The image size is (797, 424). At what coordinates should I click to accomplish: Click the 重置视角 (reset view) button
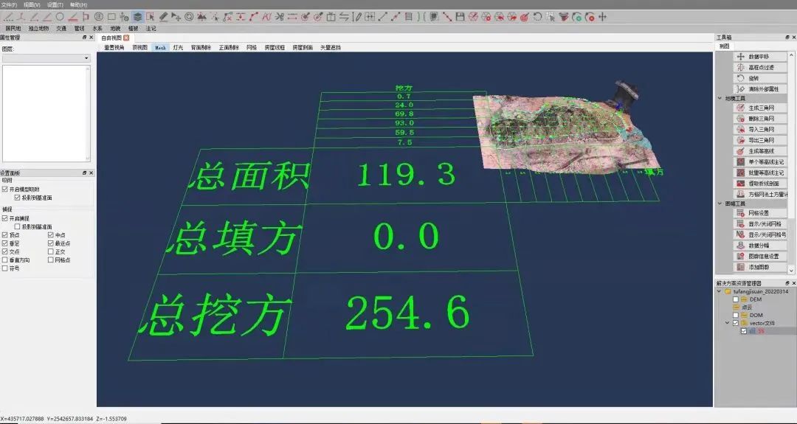click(x=114, y=47)
